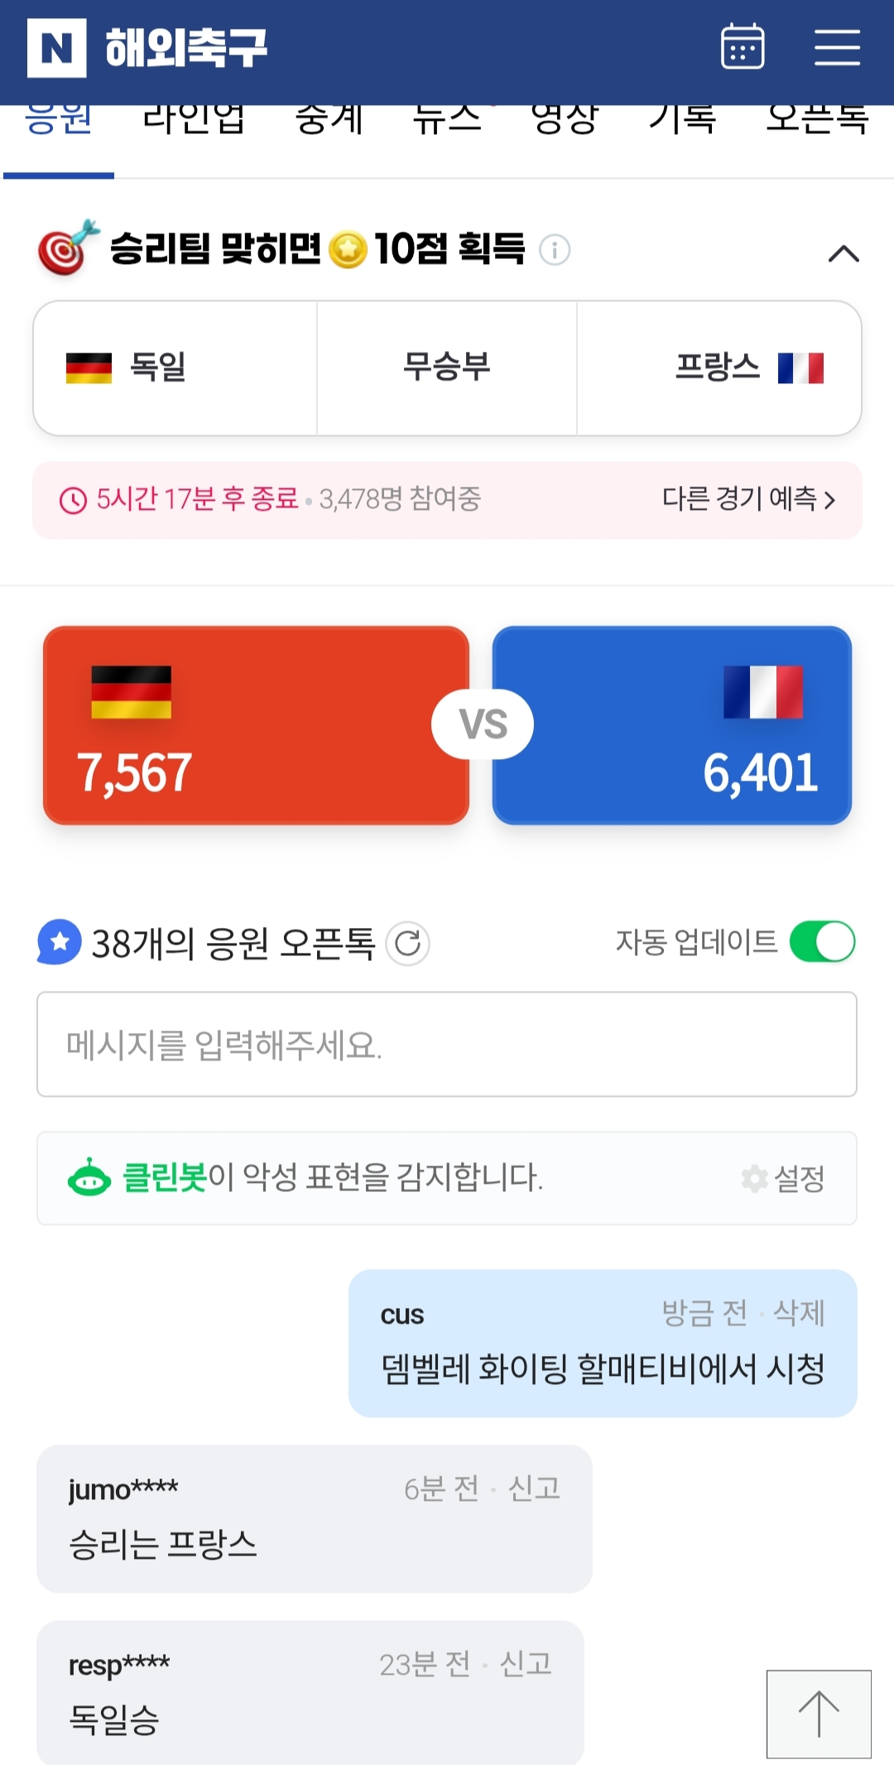The width and height of the screenshot is (894, 1765).
Task: Click the info icon beside 10점 획득
Action: [x=555, y=249]
